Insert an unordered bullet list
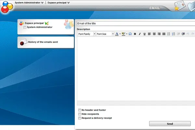Image resolution: width=195 pixels, height=130 pixels. [x=169, y=34]
